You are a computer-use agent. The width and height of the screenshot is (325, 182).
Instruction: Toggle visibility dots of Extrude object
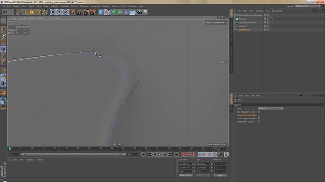(x=268, y=19)
